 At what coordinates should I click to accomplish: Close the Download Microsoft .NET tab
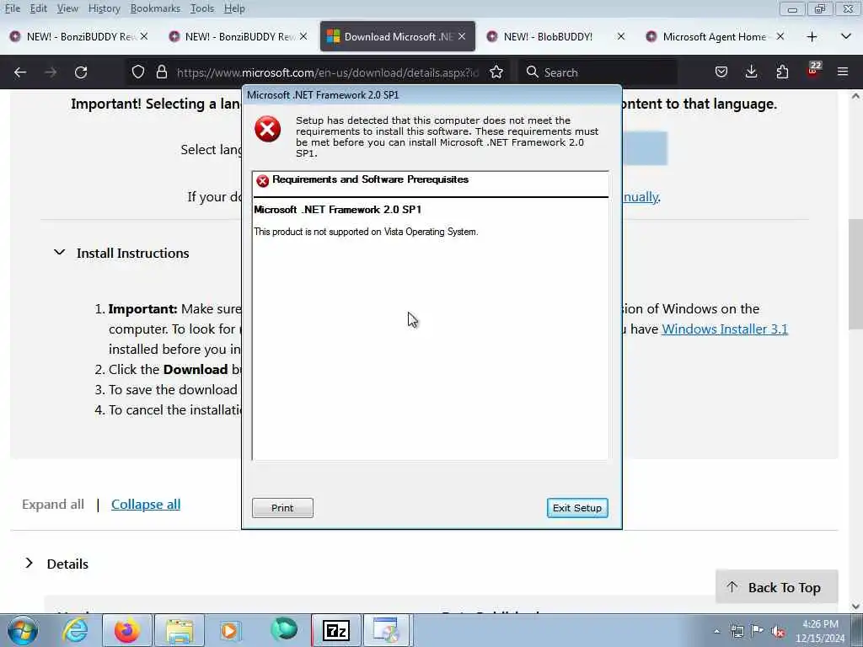coord(462,37)
